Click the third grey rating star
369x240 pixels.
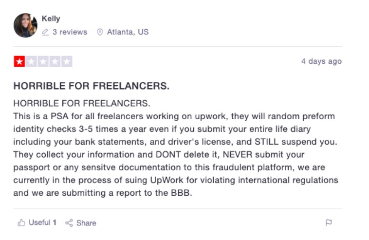tap(43, 61)
